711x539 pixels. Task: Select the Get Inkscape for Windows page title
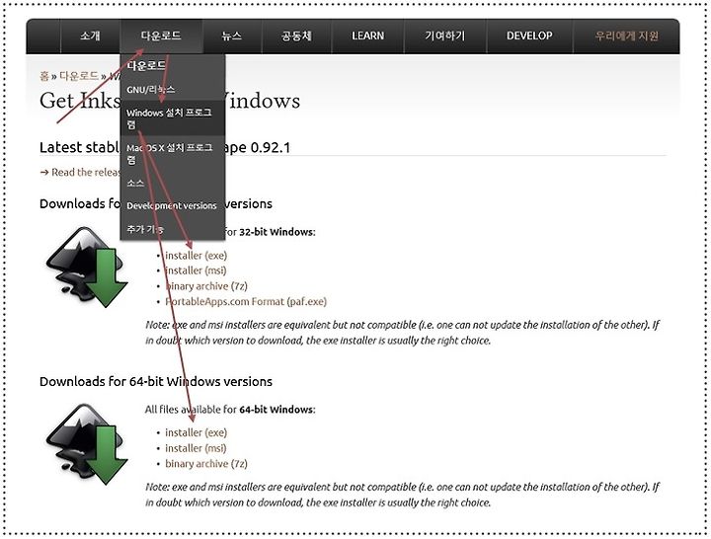pyautogui.click(x=170, y=101)
